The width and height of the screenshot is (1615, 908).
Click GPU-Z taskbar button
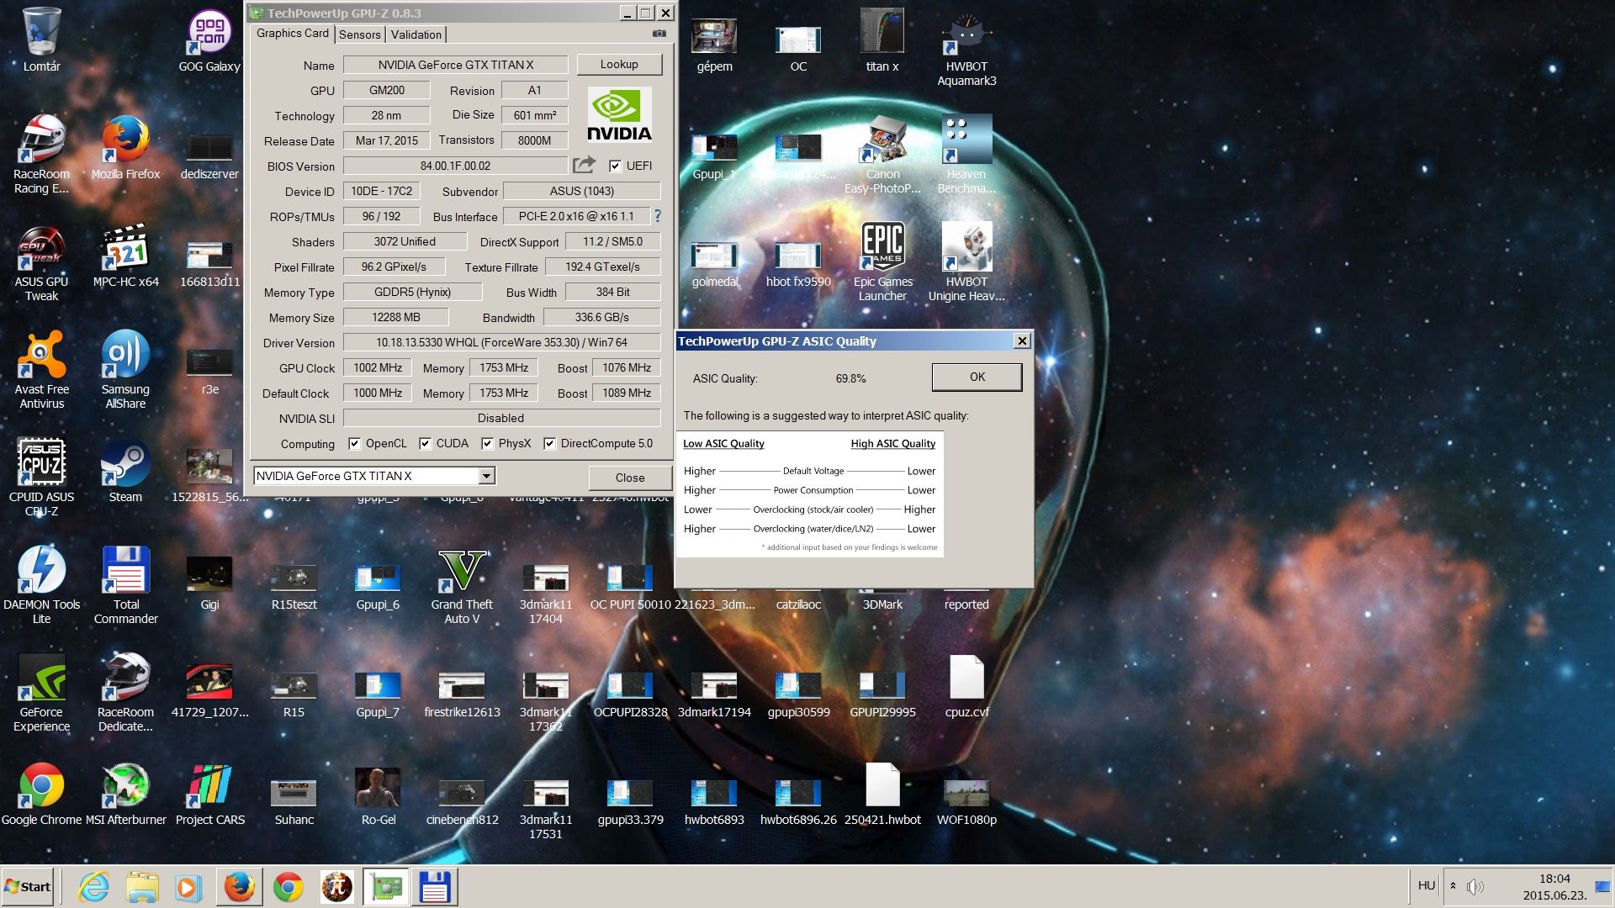tap(386, 887)
